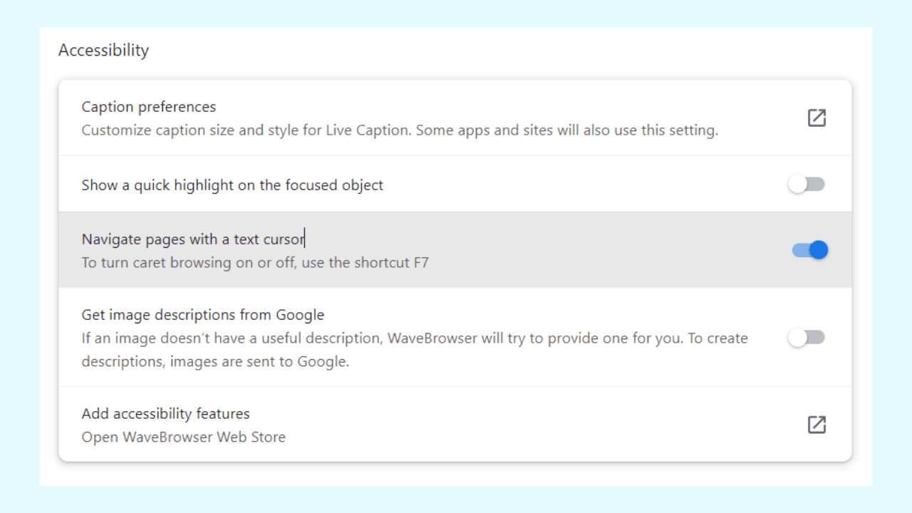
Task: Click 'Get image descriptions from Google' label
Action: click(x=202, y=315)
